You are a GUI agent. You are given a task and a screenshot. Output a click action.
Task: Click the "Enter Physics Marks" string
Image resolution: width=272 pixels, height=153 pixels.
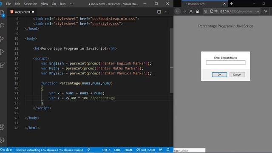[x=124, y=74]
